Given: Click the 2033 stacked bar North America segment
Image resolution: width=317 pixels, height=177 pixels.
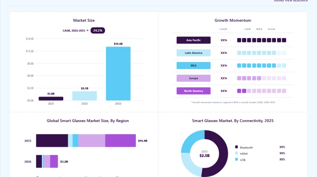Looking at the screenshot, I should click(x=121, y=140).
